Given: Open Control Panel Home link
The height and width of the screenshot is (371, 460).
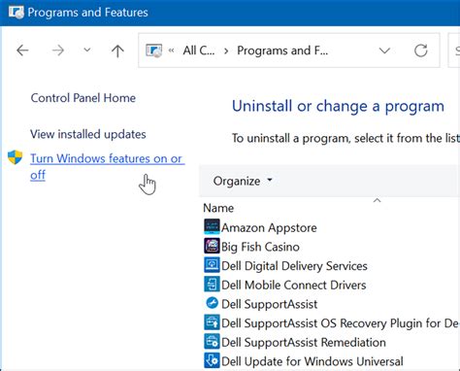Looking at the screenshot, I should 83,98.
